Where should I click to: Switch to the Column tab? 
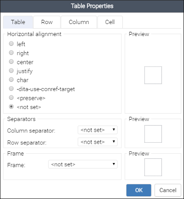pyautogui.click(x=79, y=22)
